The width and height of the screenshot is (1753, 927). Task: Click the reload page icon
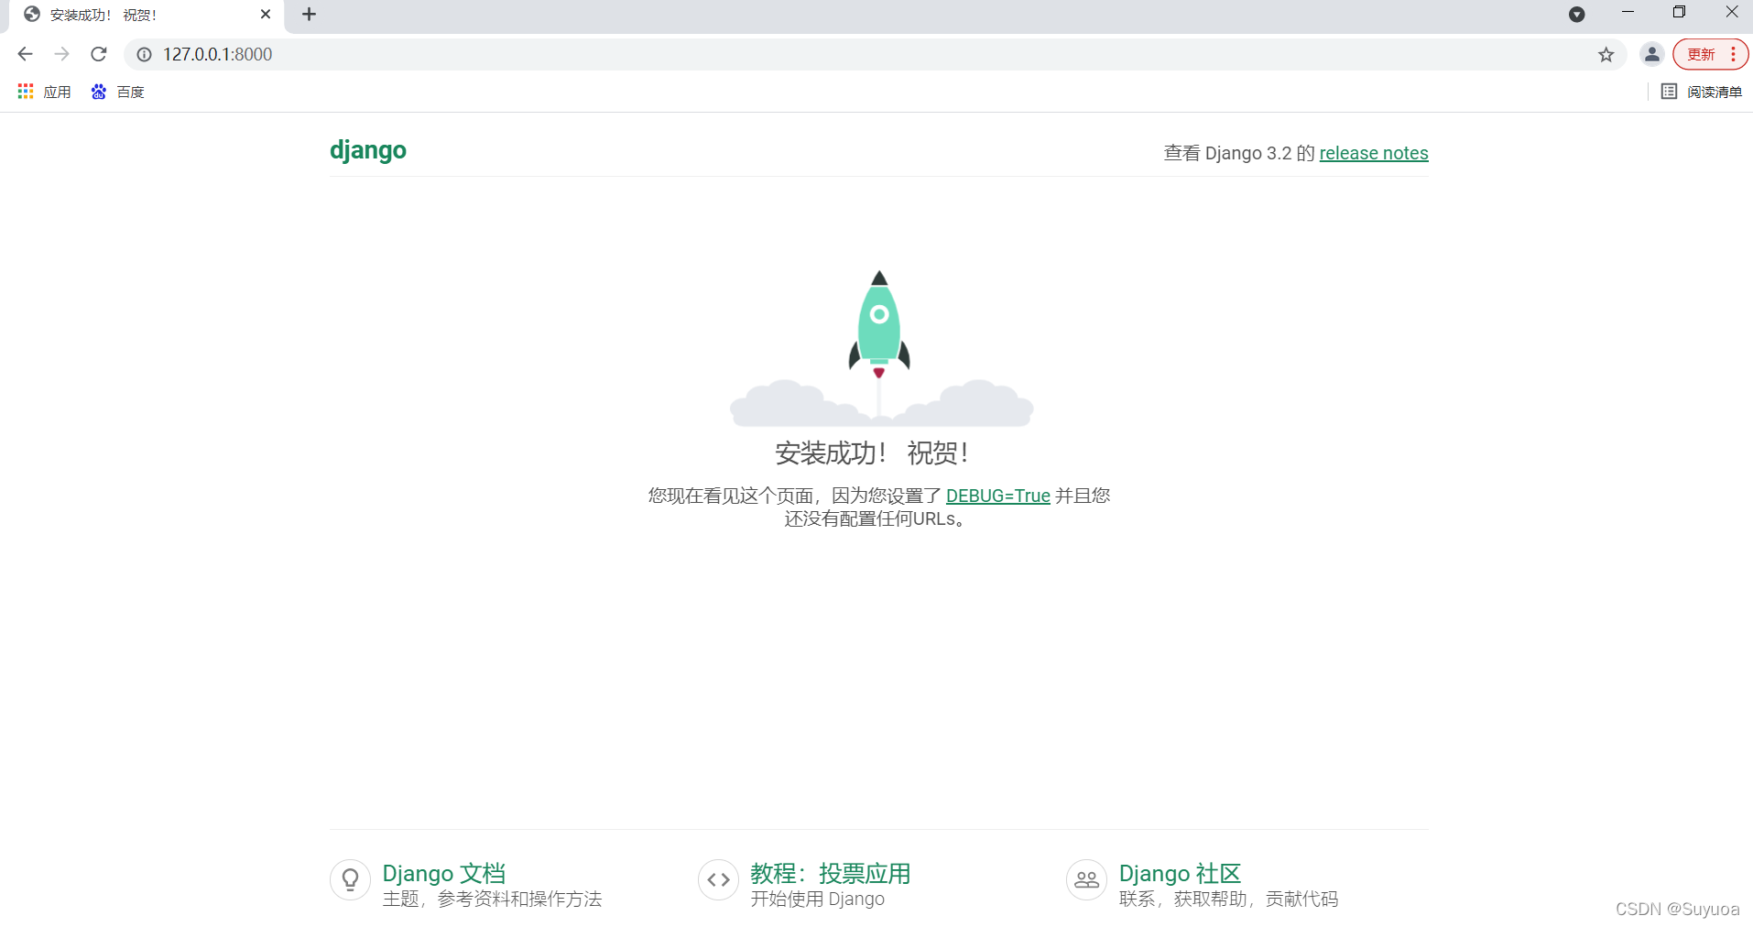pyautogui.click(x=98, y=54)
